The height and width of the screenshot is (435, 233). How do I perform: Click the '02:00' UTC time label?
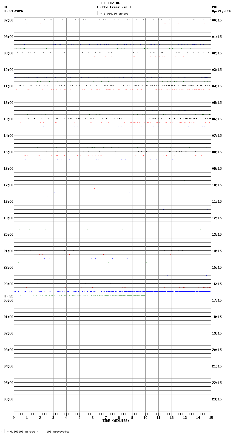point(8,333)
